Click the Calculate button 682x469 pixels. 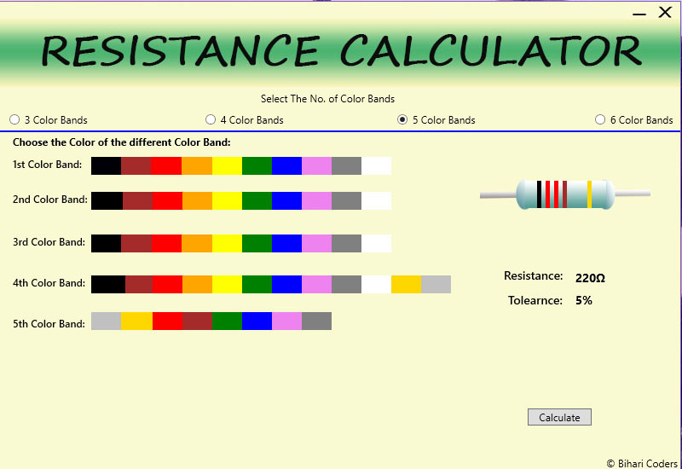(559, 417)
